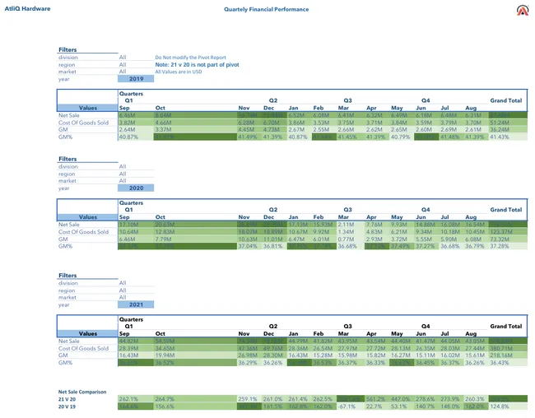Click 2019 GM% Grand Total 41.43%
Screen dimensions: 535x418
click(x=508, y=137)
